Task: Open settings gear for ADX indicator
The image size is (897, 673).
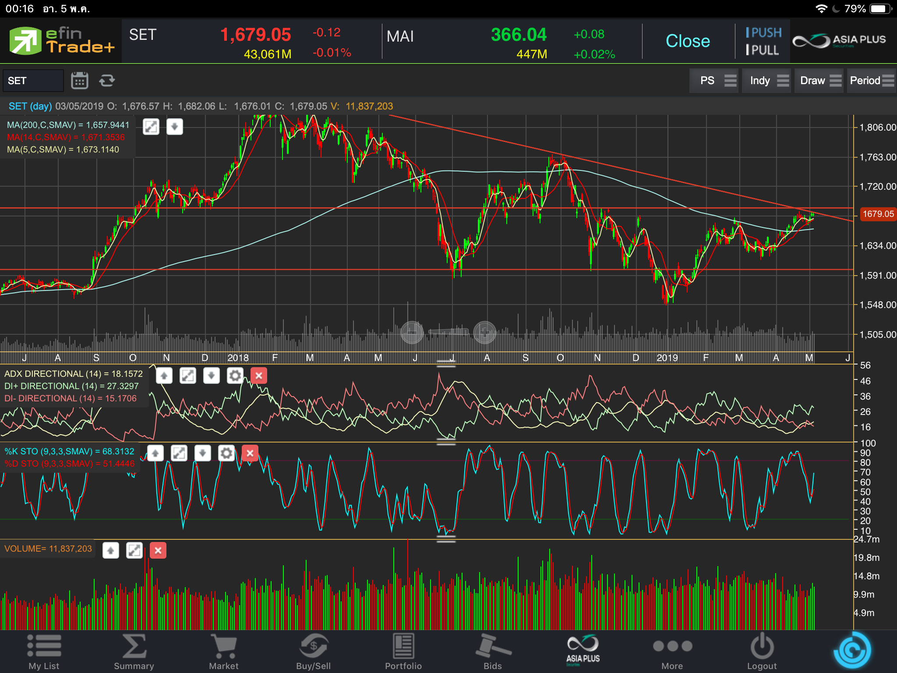Action: pyautogui.click(x=235, y=376)
